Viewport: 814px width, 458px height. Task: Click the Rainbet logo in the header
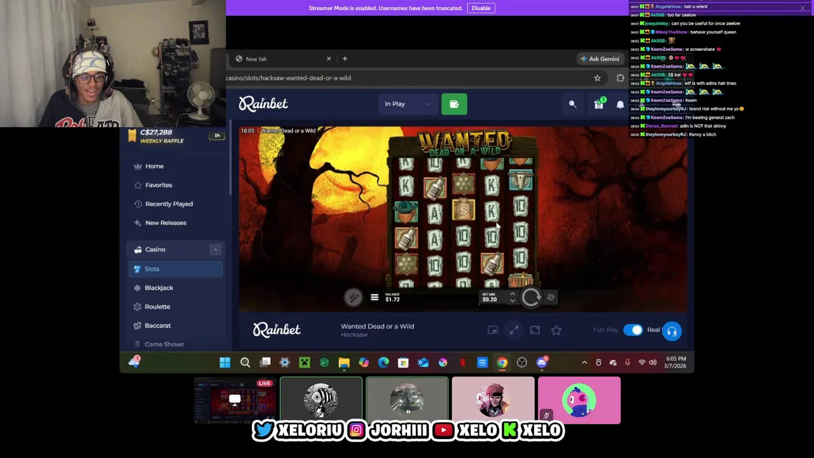pos(263,104)
